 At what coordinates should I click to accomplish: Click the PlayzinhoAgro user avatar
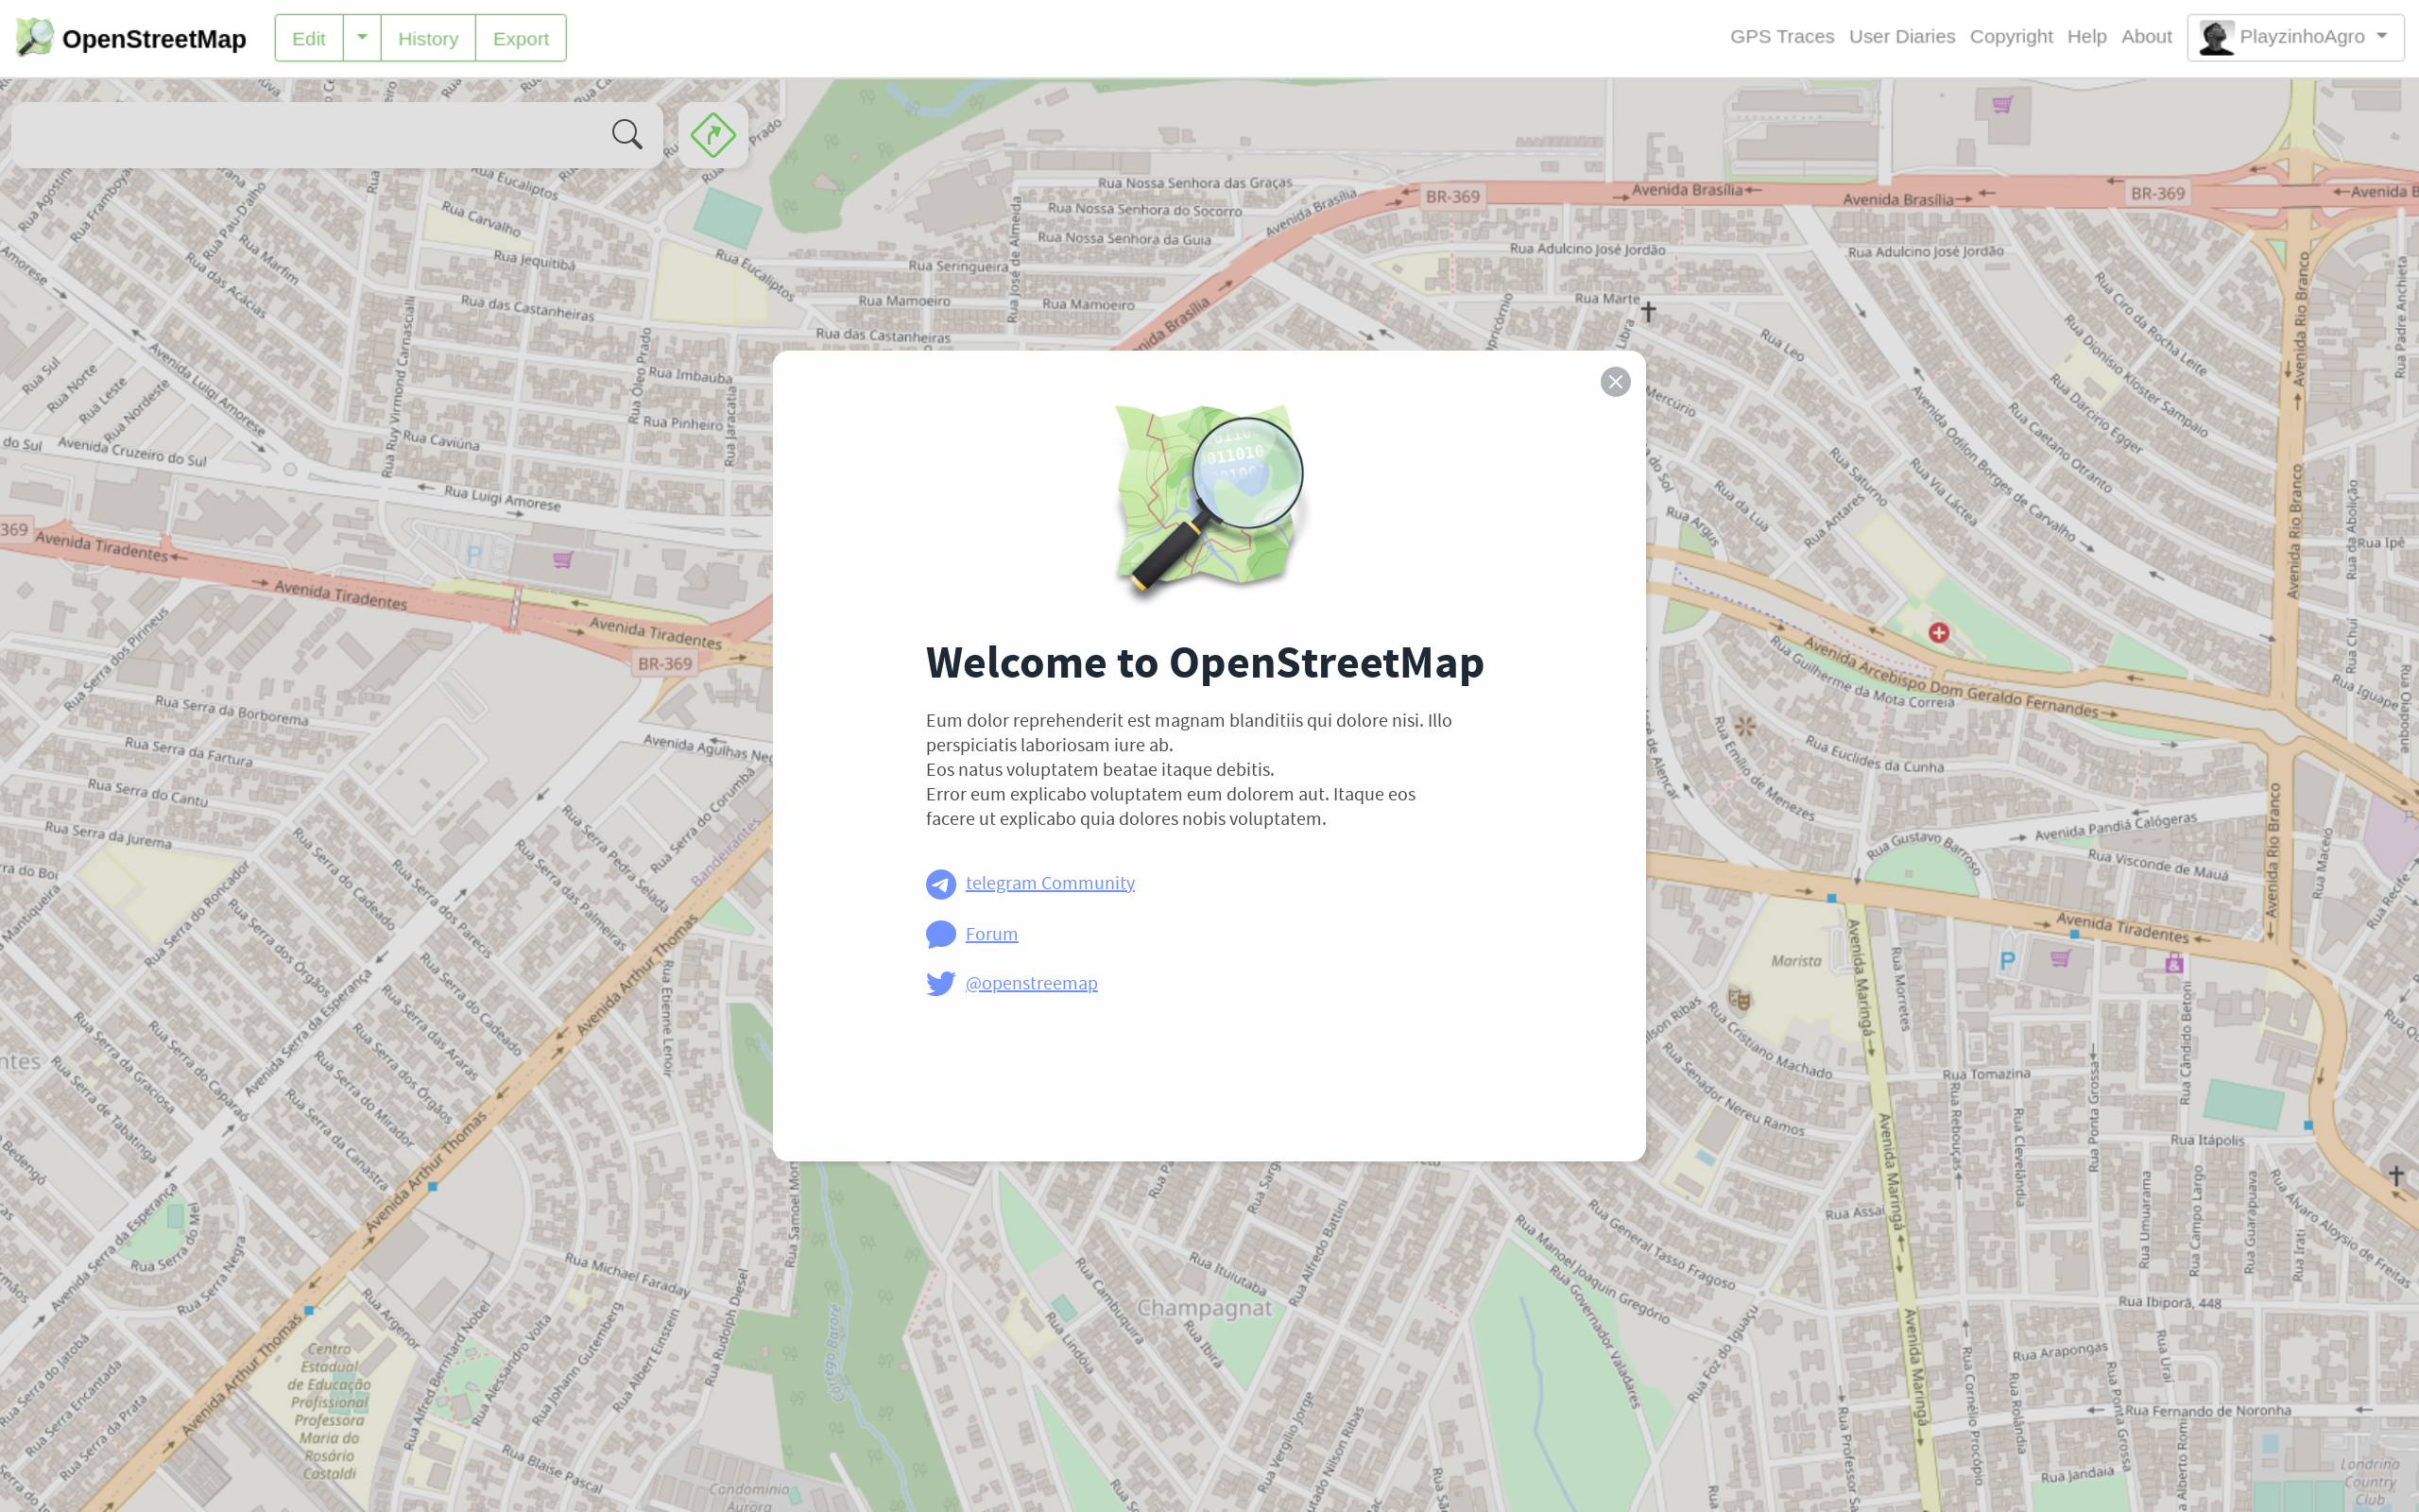pos(2215,38)
